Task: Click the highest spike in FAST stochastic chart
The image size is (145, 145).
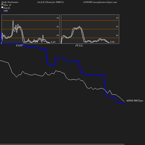Action: 13,21
